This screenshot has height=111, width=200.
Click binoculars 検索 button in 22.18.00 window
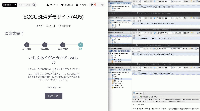point(186,67)
